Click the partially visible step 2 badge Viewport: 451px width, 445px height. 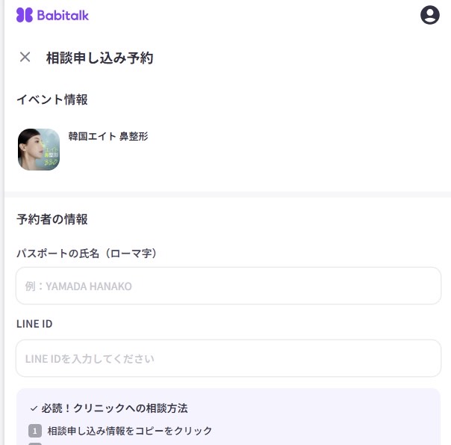click(34, 443)
